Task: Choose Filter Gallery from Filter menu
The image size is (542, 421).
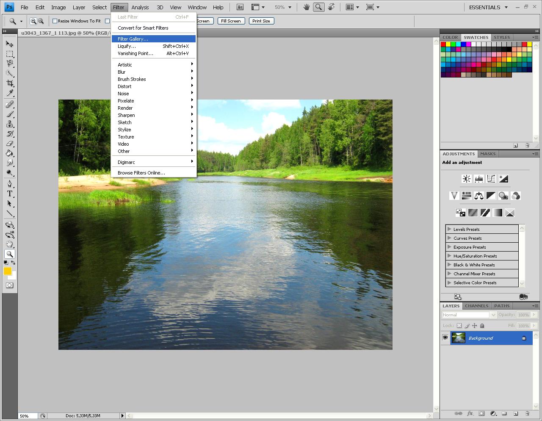Action: (154, 39)
